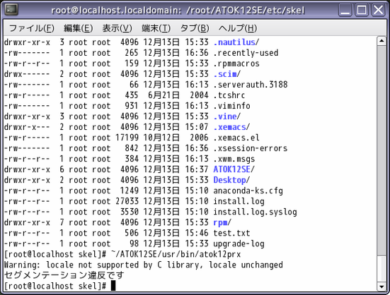Click the .xsession-errors file name
This screenshot has width=390, height=295.
point(251,148)
